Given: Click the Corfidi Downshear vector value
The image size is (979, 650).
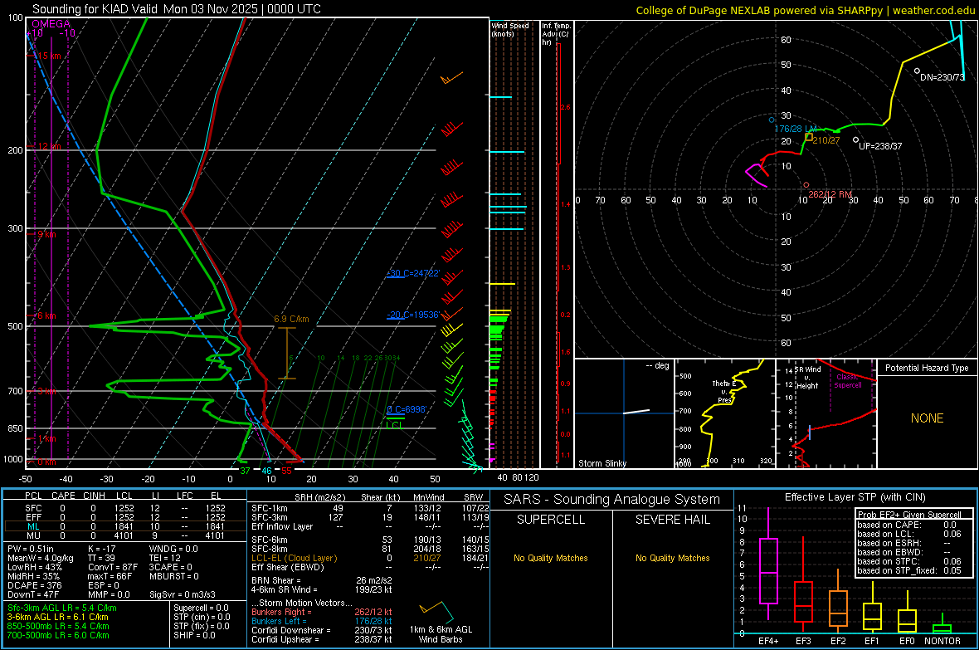Looking at the screenshot, I should coord(373,630).
